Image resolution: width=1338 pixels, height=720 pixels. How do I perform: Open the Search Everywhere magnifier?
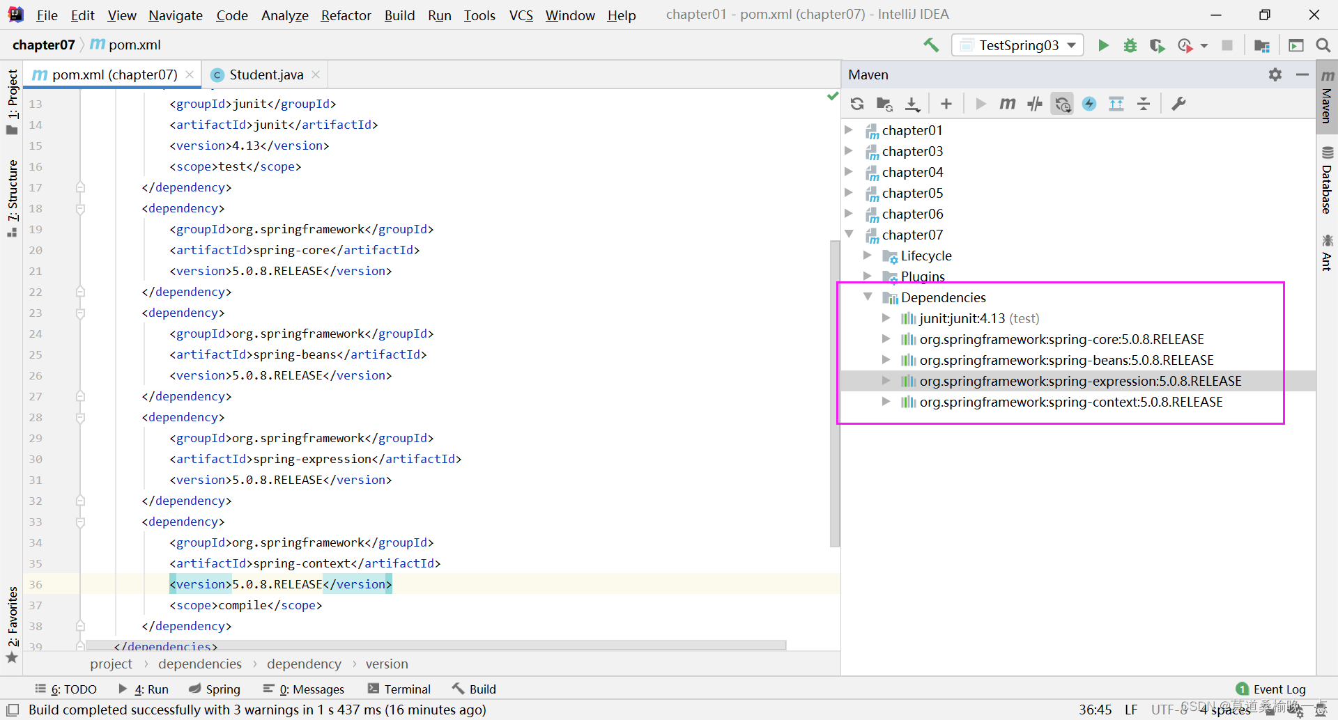1323,45
